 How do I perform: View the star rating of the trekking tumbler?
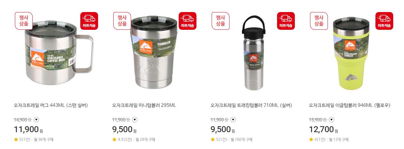click(x=219, y=139)
